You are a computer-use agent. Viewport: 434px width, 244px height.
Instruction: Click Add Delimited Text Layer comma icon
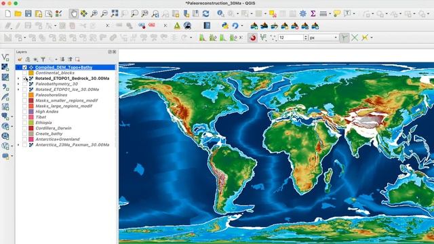(5, 87)
